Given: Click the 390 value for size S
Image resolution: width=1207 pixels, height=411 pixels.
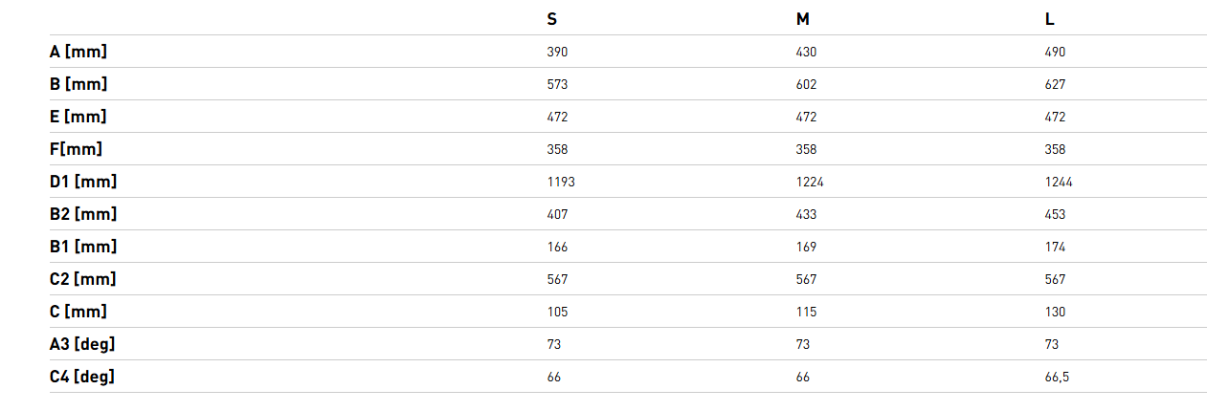Looking at the screenshot, I should 557,53.
